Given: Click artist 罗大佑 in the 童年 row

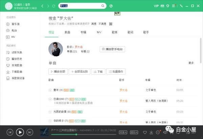Looking at the screenshot, I should point(123,90).
